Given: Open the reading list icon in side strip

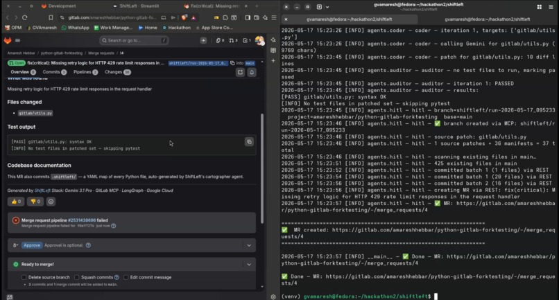Looking at the screenshot, I should click(x=273, y=51).
